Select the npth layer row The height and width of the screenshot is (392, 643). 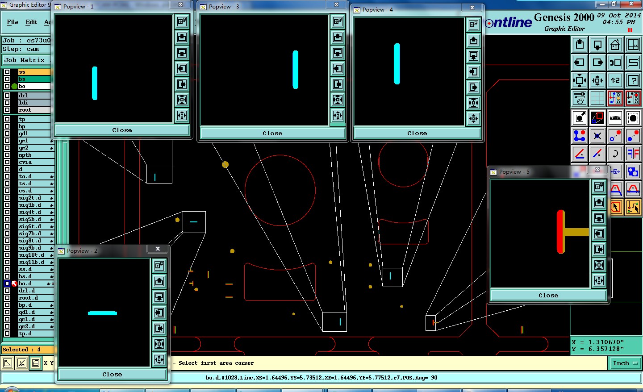[36, 155]
